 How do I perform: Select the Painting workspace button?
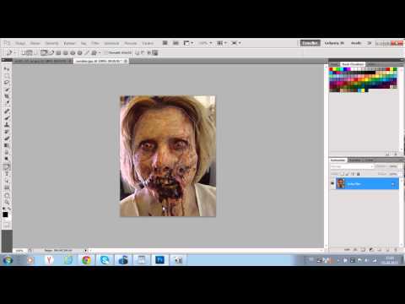click(x=356, y=43)
